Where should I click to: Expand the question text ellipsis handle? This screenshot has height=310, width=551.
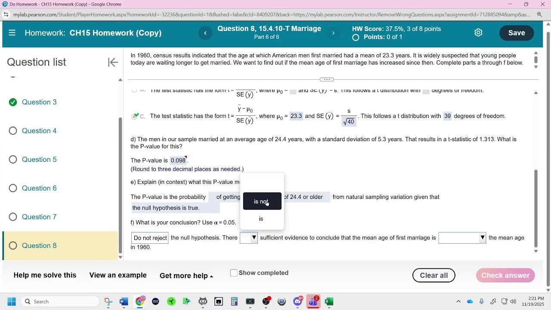coord(327,80)
